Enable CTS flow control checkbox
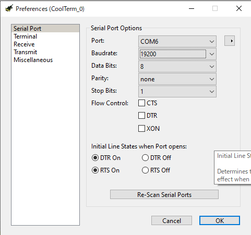The image size is (251, 235). coord(141,103)
